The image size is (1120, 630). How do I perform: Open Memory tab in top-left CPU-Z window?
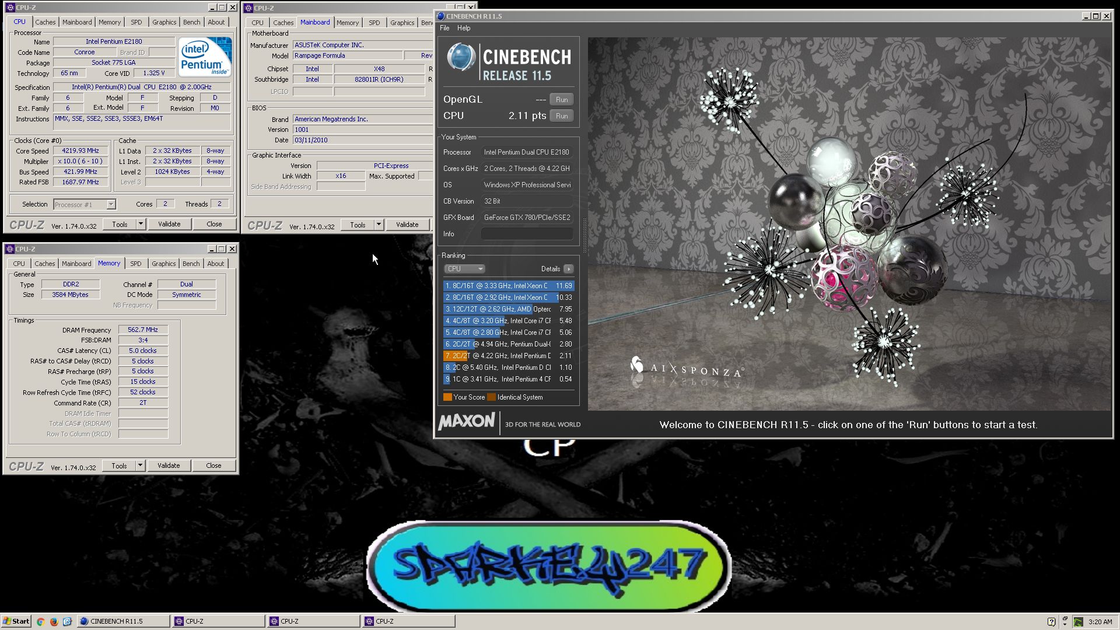tap(110, 22)
